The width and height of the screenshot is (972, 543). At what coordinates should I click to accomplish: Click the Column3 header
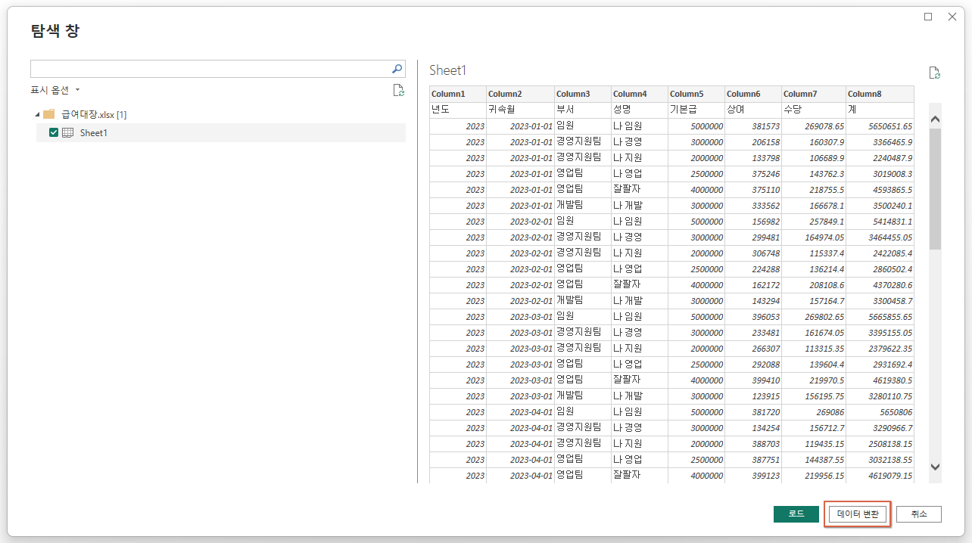(x=583, y=94)
